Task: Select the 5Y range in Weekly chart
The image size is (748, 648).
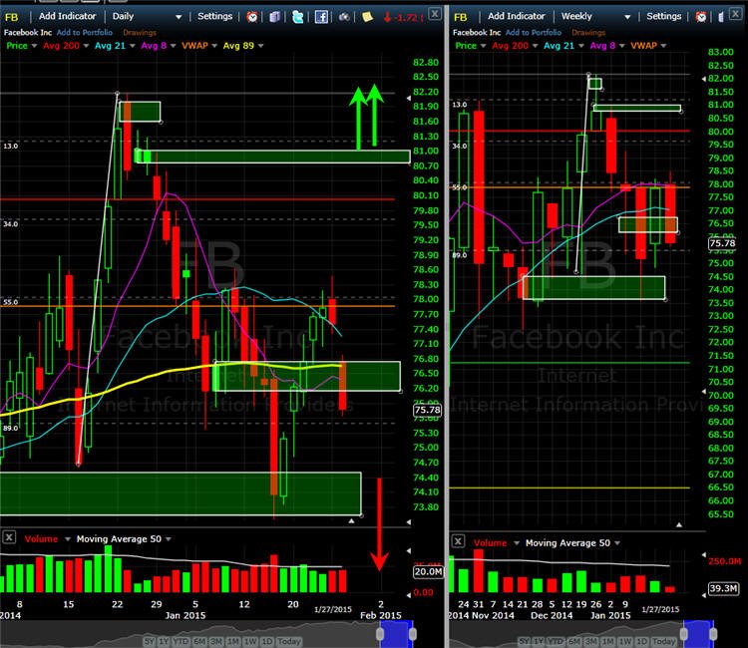Action: coord(524,641)
